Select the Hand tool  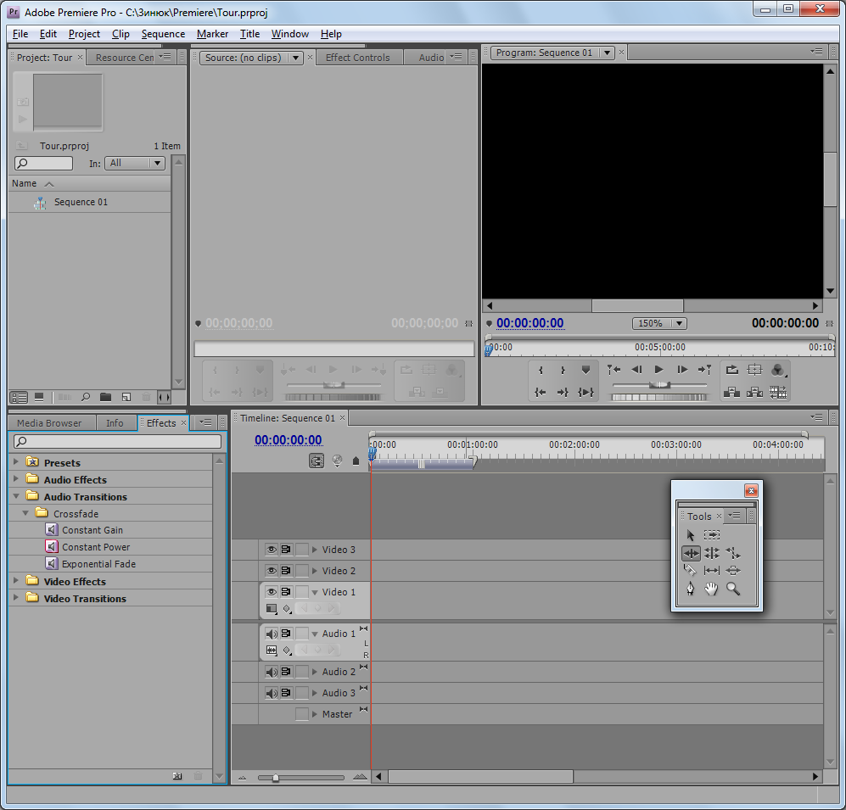712,589
